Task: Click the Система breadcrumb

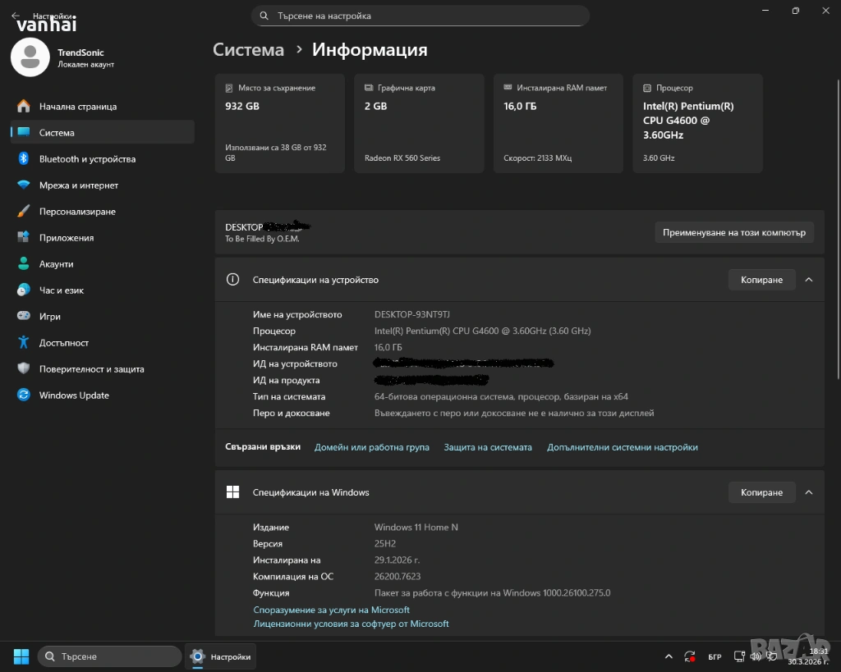Action: (248, 50)
